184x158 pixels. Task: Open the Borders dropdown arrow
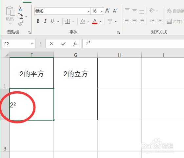point(73,21)
